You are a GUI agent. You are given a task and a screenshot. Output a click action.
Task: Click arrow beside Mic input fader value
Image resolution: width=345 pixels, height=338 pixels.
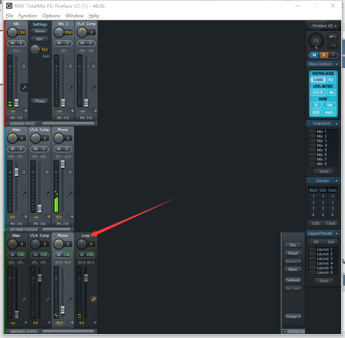click(25, 111)
